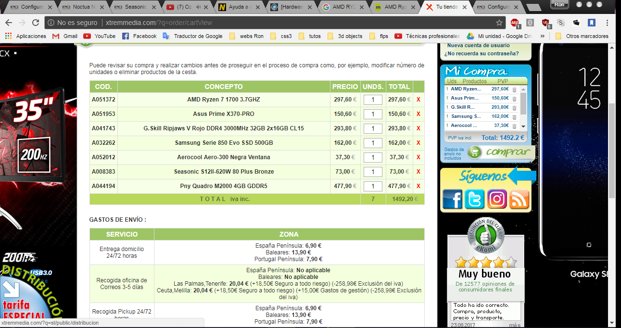This screenshot has height=328, width=621.
Task: Open the RSS feed icon
Action: [519, 199]
